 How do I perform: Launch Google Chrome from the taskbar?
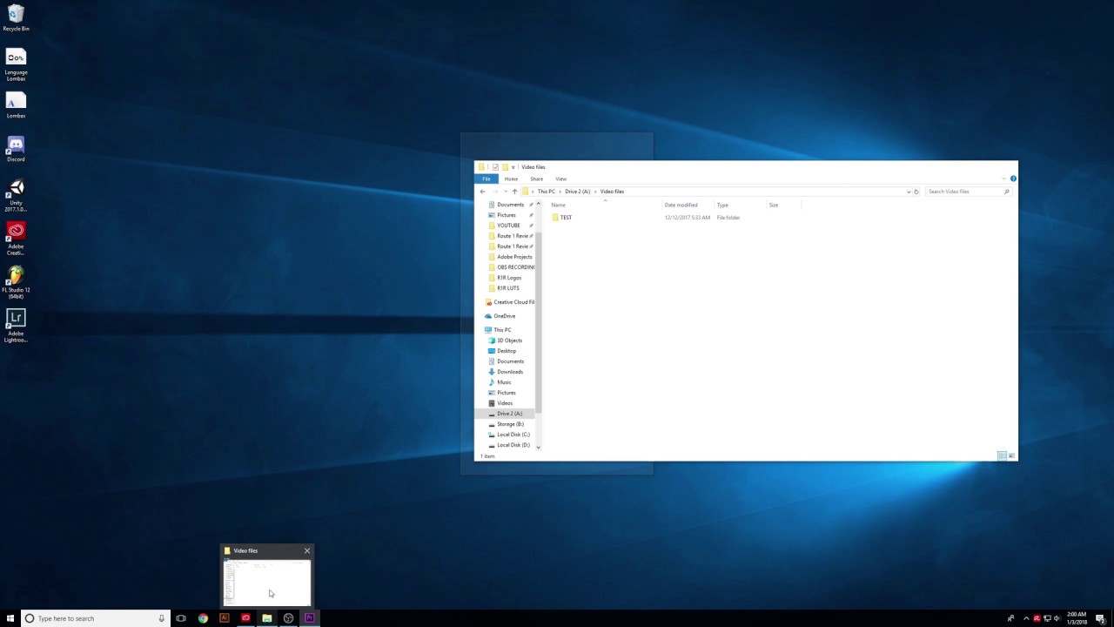click(x=203, y=618)
